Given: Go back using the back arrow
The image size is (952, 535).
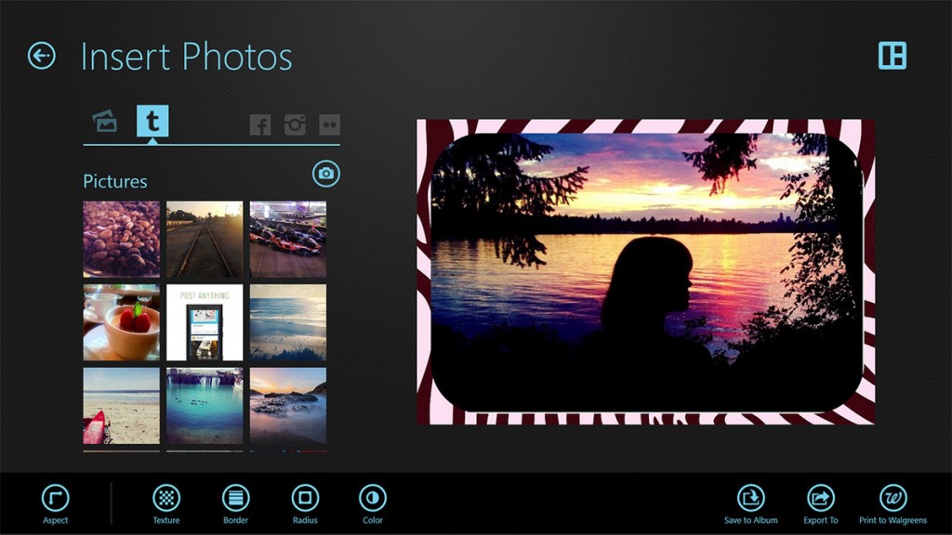Looking at the screenshot, I should pyautogui.click(x=42, y=56).
